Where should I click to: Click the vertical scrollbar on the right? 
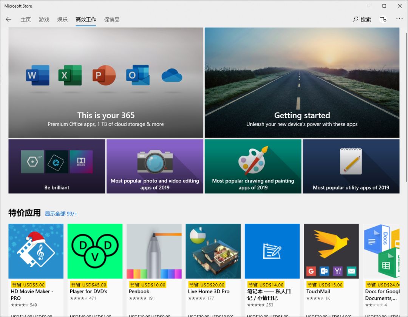tap(406, 107)
